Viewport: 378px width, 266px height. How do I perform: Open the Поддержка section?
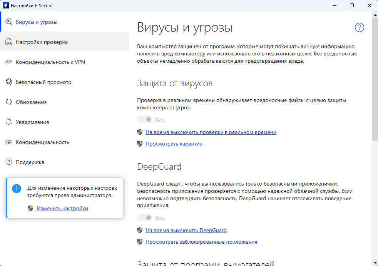[65, 162]
